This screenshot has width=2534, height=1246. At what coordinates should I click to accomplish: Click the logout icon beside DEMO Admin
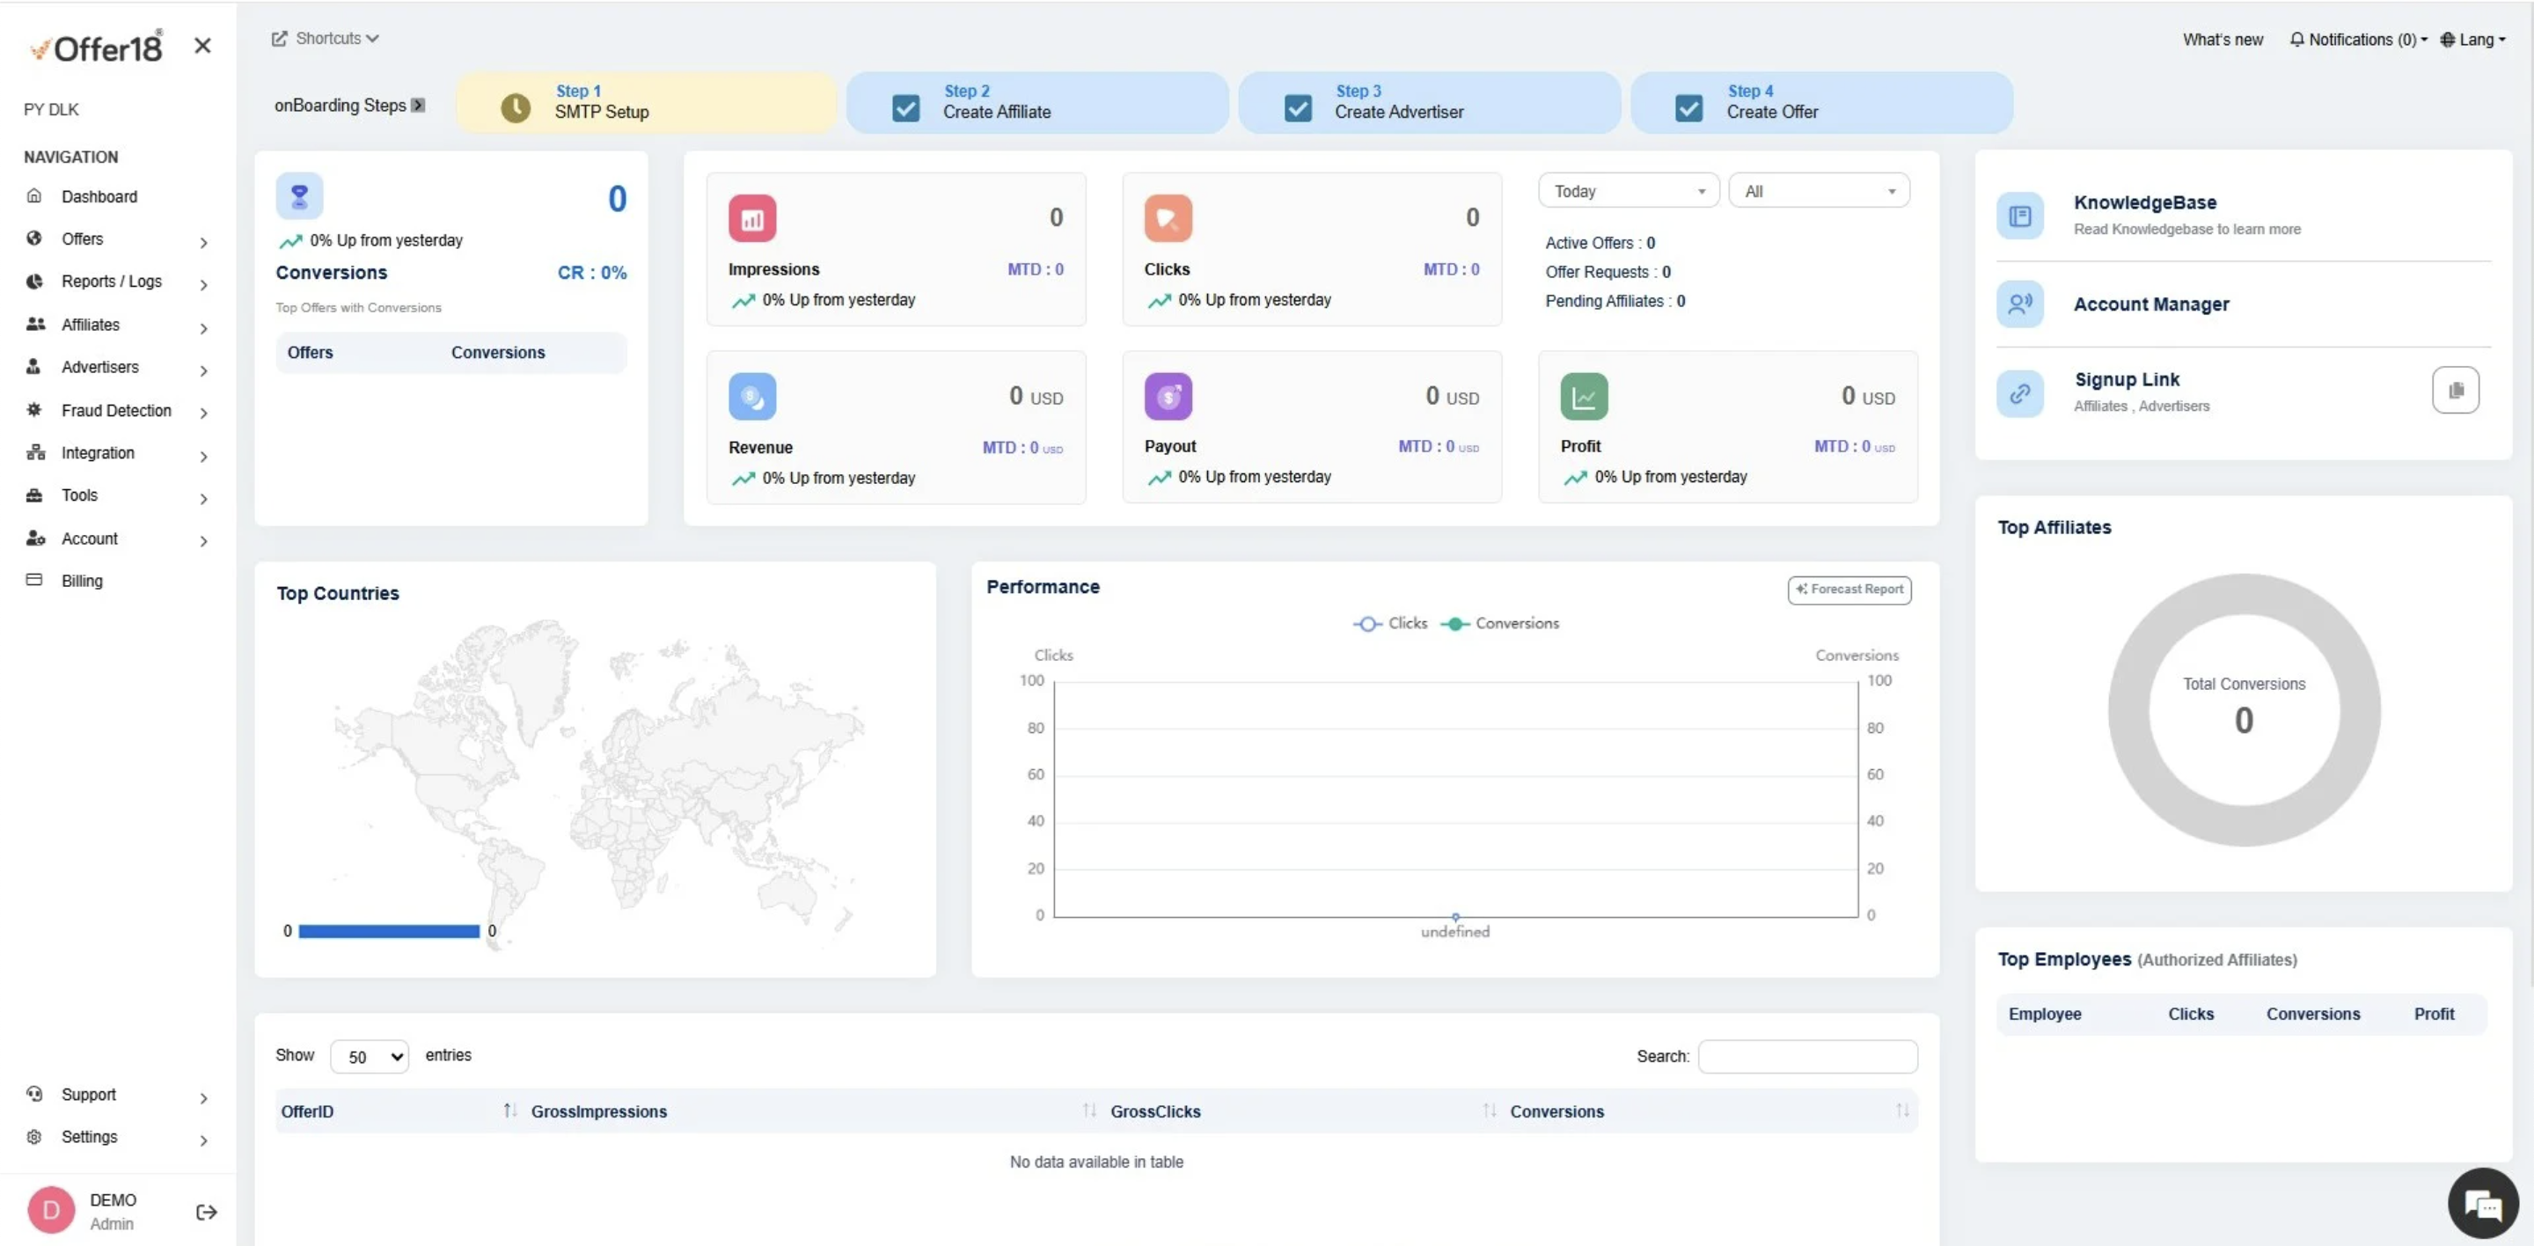coord(206,1212)
